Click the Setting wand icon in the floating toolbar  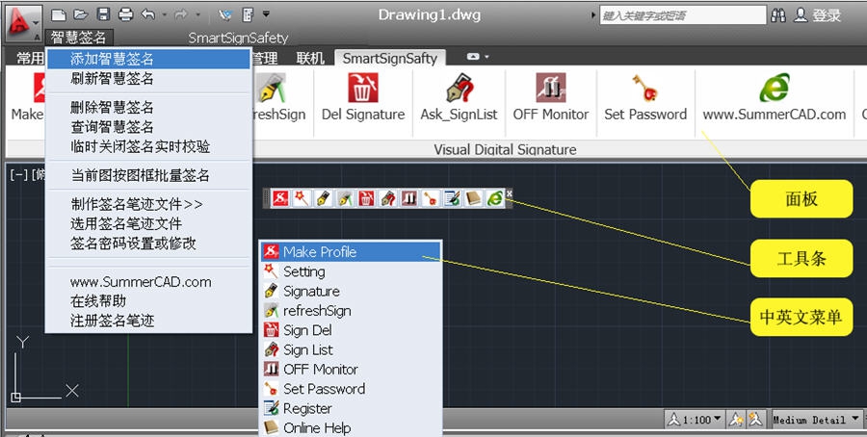tap(302, 197)
